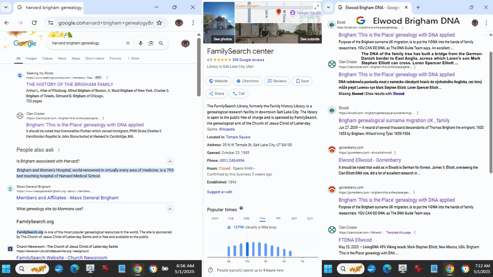The image size is (493, 277).
Task: Share the FamilySearch center listing
Action: (x=216, y=94)
